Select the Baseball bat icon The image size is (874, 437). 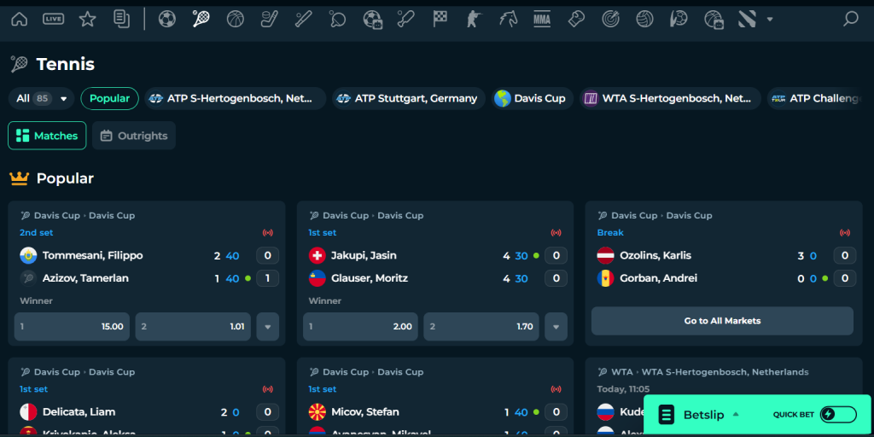click(303, 20)
